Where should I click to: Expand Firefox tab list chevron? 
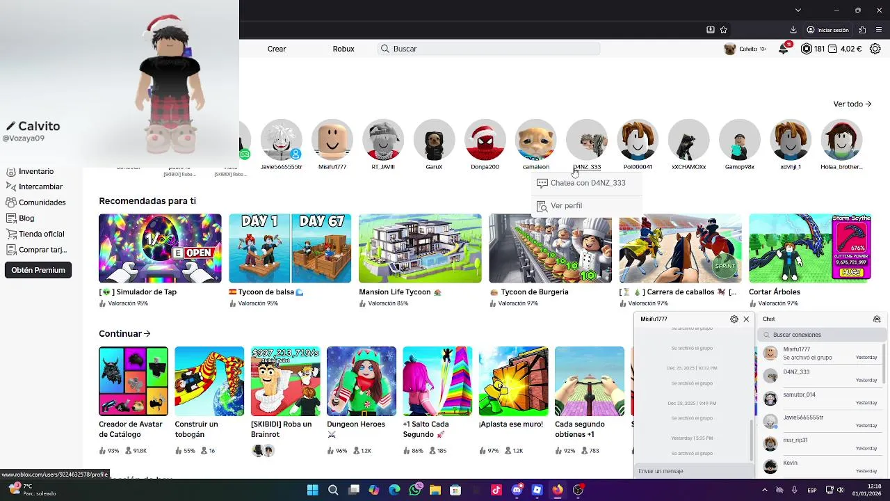(798, 10)
